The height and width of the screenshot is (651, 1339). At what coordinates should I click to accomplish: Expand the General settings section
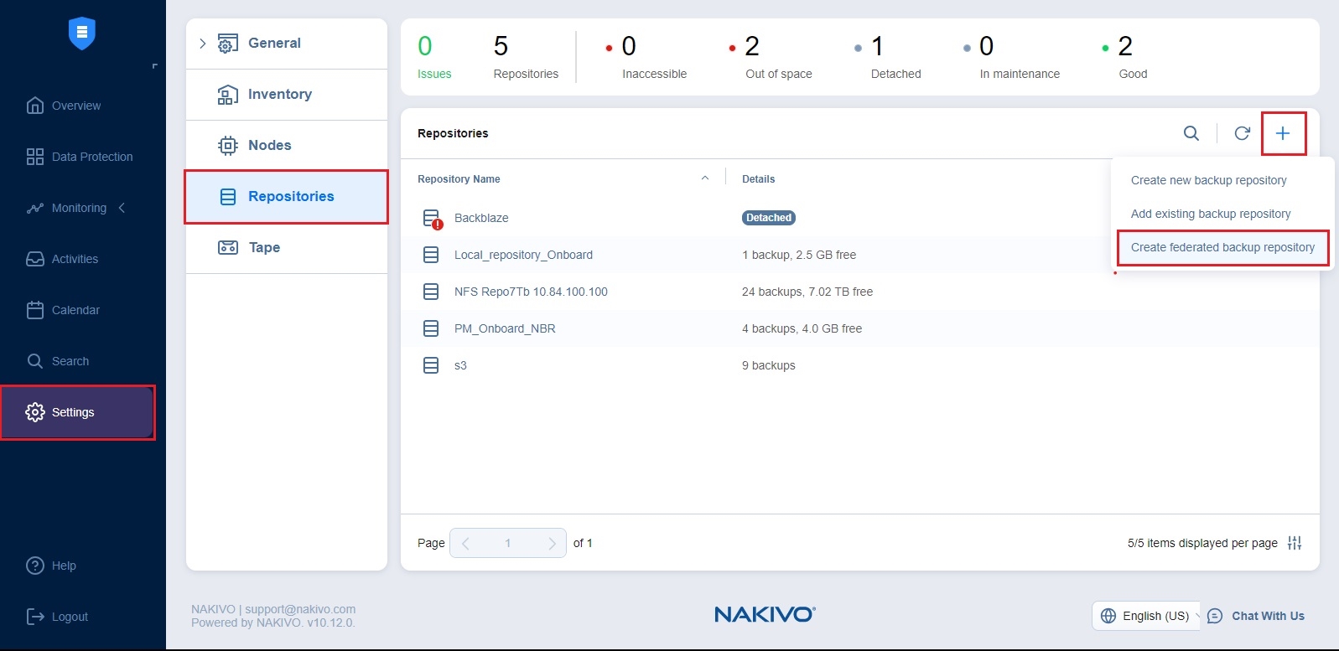click(203, 44)
